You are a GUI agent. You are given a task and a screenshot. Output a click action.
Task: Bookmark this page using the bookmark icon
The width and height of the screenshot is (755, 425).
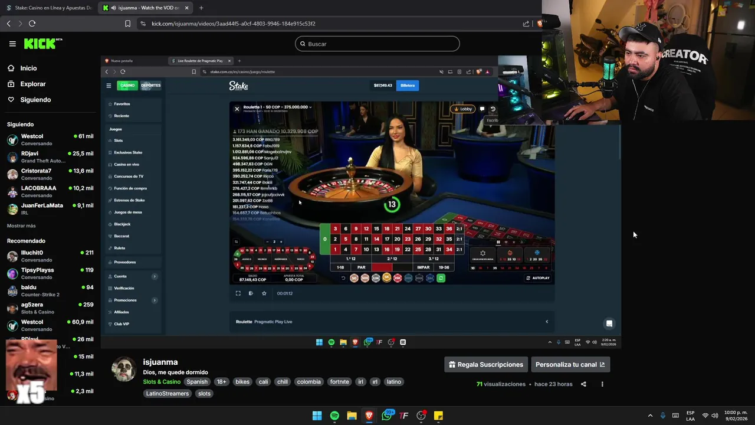[x=127, y=24]
